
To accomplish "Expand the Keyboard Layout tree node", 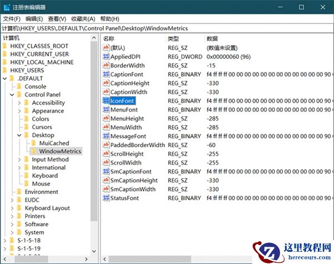I will 12,208.
